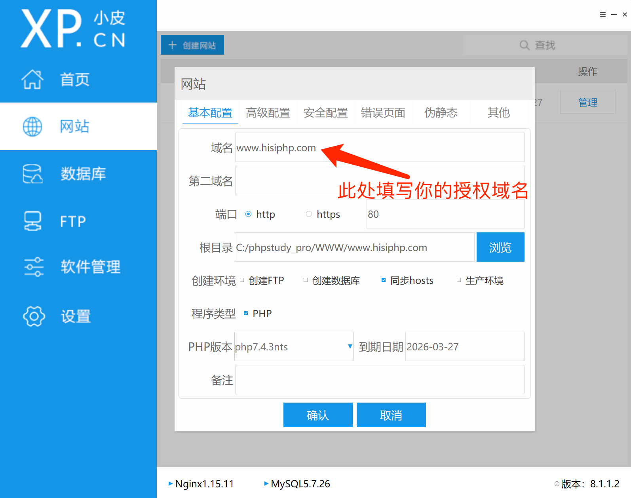
Task: Click the port number field showing 80
Action: 445,214
